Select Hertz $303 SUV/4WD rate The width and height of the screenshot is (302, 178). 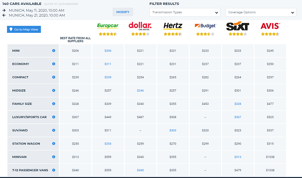click(x=173, y=130)
